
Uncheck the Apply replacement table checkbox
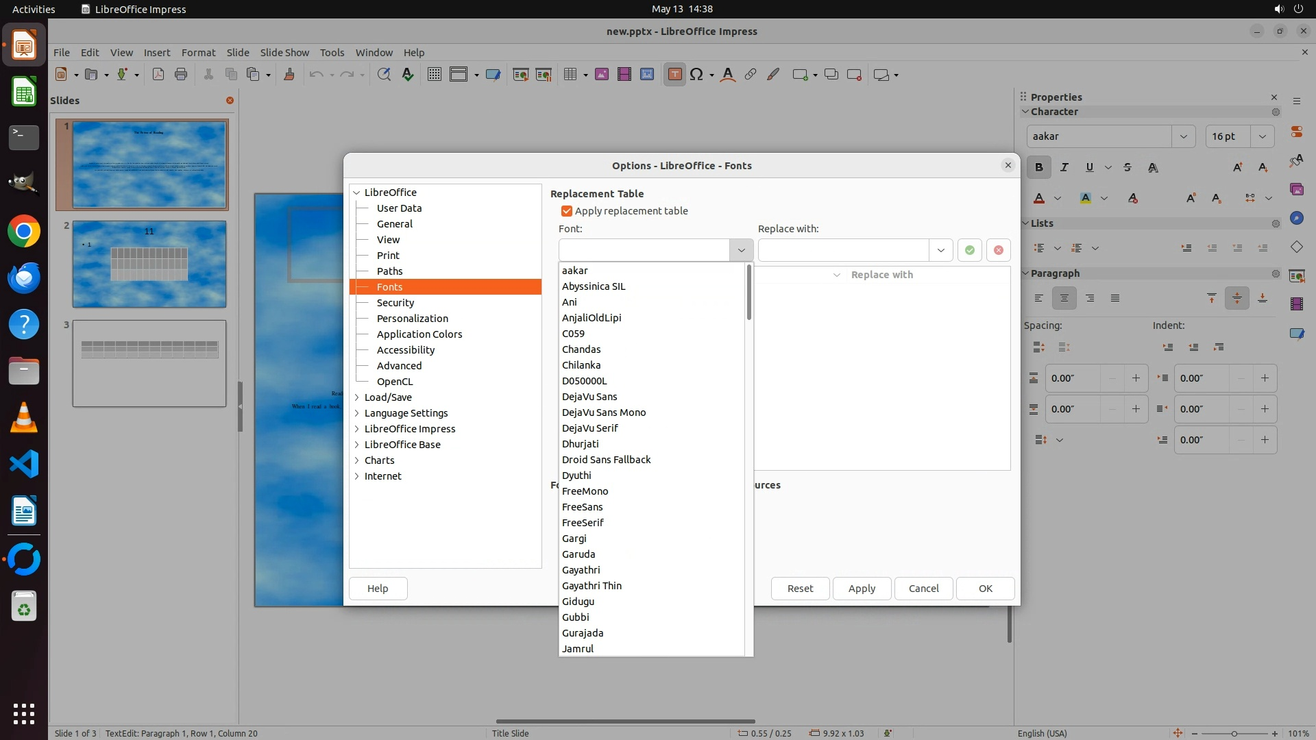567,211
